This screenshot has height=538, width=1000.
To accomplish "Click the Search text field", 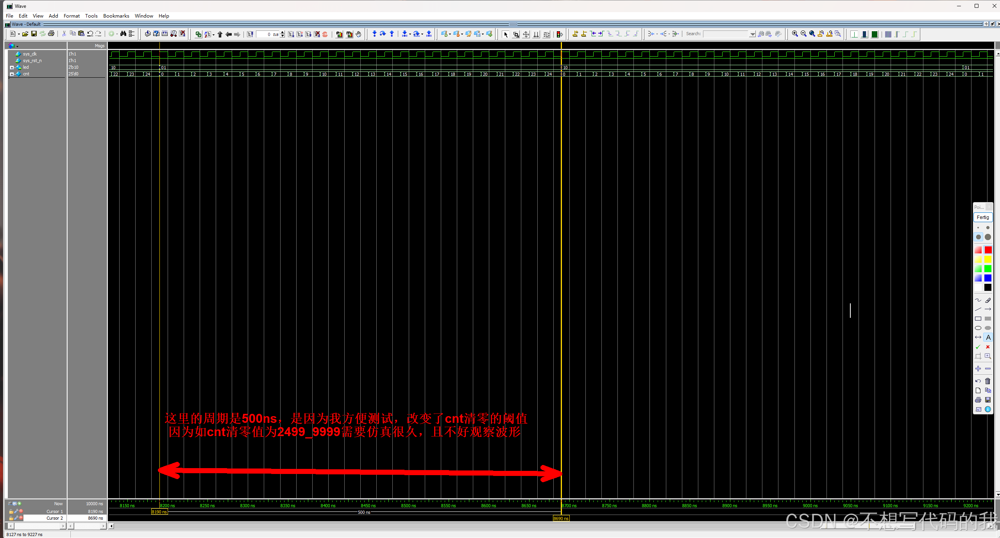I will (726, 34).
